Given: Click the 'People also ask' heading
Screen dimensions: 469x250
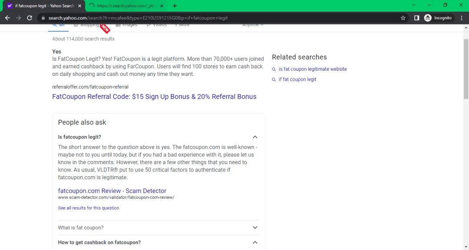Looking at the screenshot, I should coord(82,122).
